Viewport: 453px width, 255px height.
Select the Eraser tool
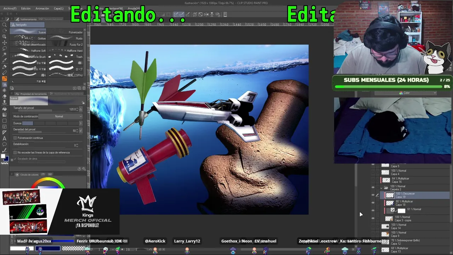[5, 96]
